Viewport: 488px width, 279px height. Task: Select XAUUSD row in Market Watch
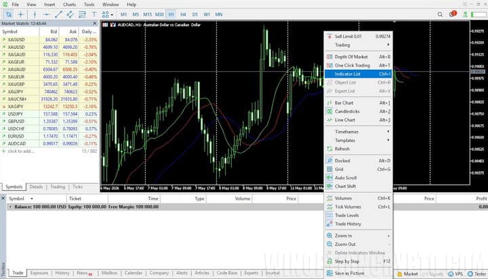coord(49,47)
